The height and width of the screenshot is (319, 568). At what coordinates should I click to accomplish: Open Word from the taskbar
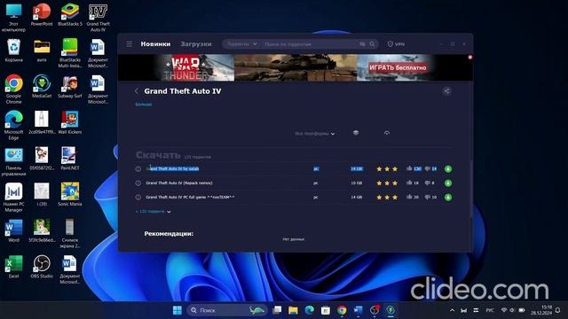coord(358,310)
